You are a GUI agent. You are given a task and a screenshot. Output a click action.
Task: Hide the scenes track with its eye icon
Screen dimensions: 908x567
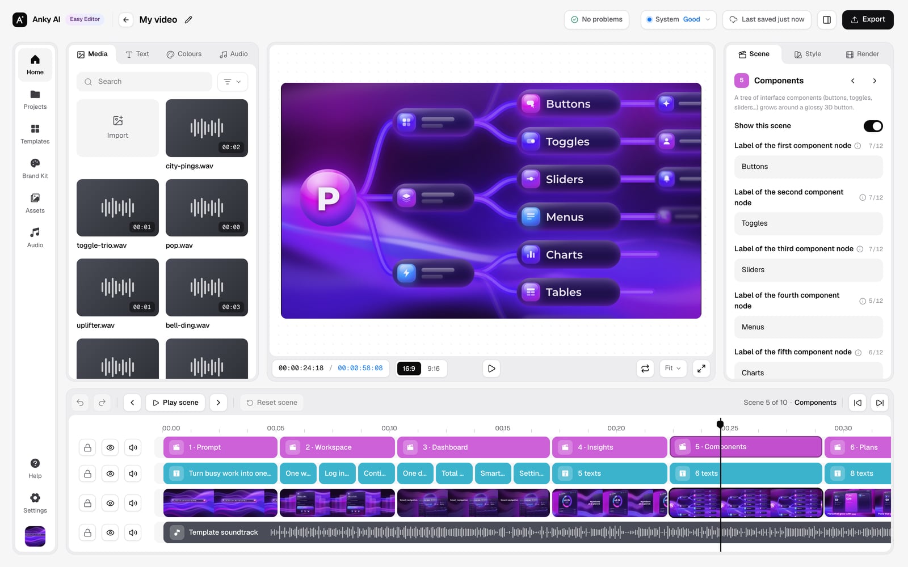[x=110, y=447]
